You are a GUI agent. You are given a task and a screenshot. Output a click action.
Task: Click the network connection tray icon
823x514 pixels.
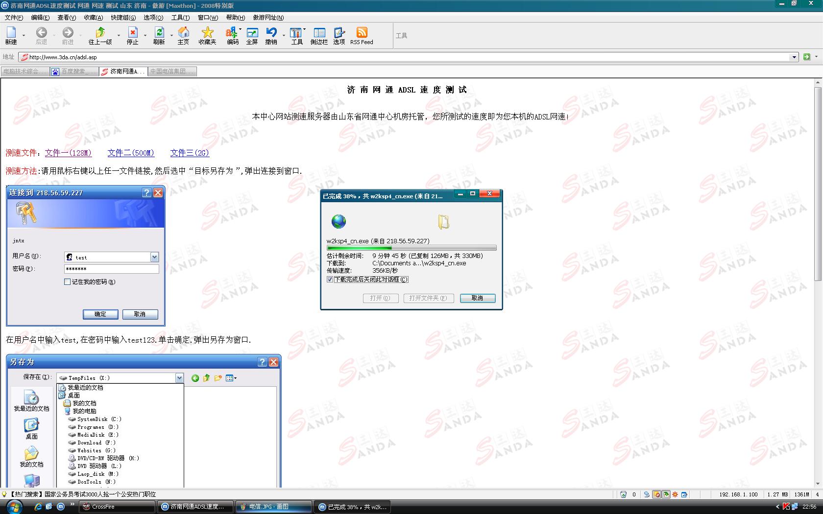(x=796, y=507)
